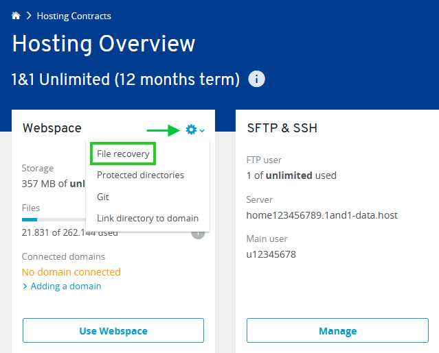Click the server hostname home123456789.1and1-data.host
The width and height of the screenshot is (439, 353).
point(322,215)
